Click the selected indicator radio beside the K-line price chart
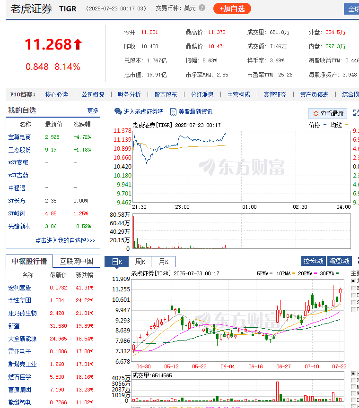 coord(353,281)
